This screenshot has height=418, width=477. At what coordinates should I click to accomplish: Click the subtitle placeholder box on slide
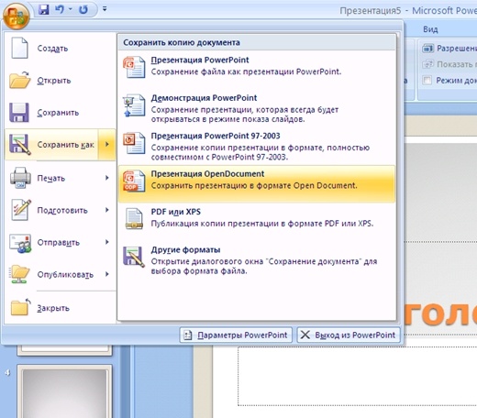[x=358, y=376]
